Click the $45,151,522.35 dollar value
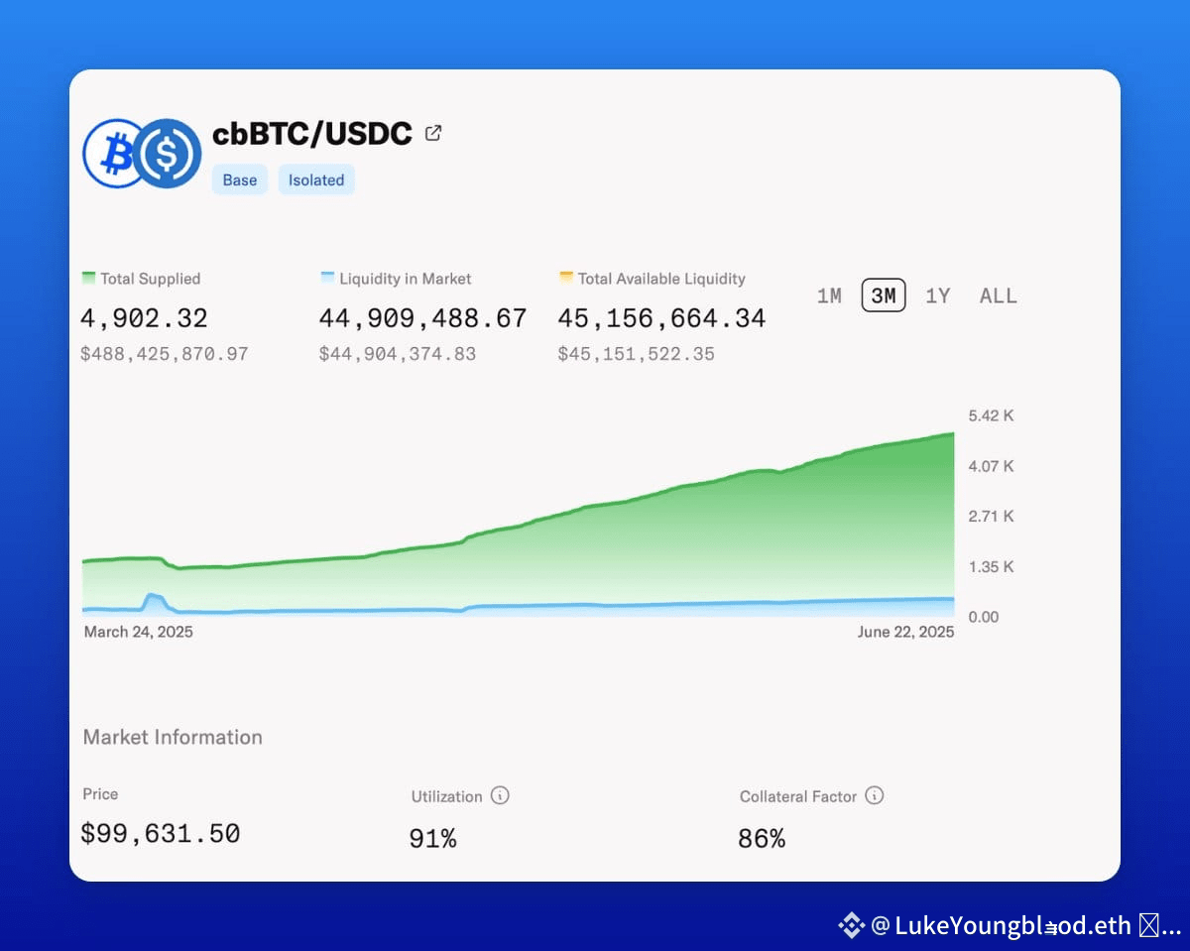Screen dimensions: 1190x951 636,354
